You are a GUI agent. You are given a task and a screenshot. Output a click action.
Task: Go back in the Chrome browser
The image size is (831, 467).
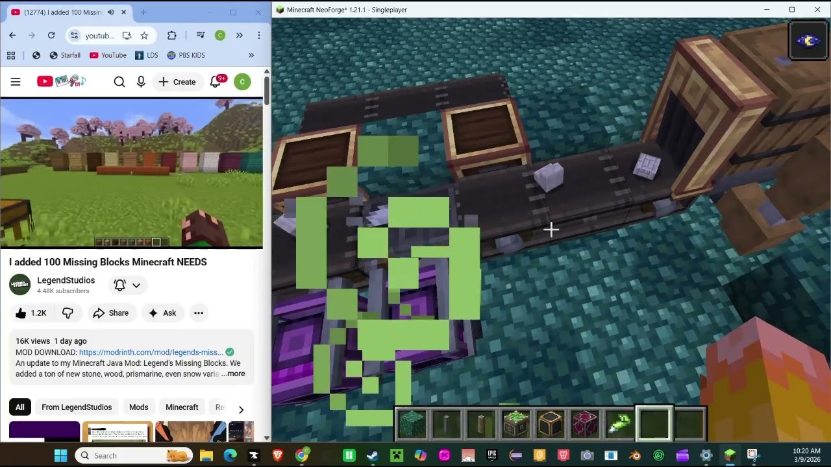(x=12, y=36)
